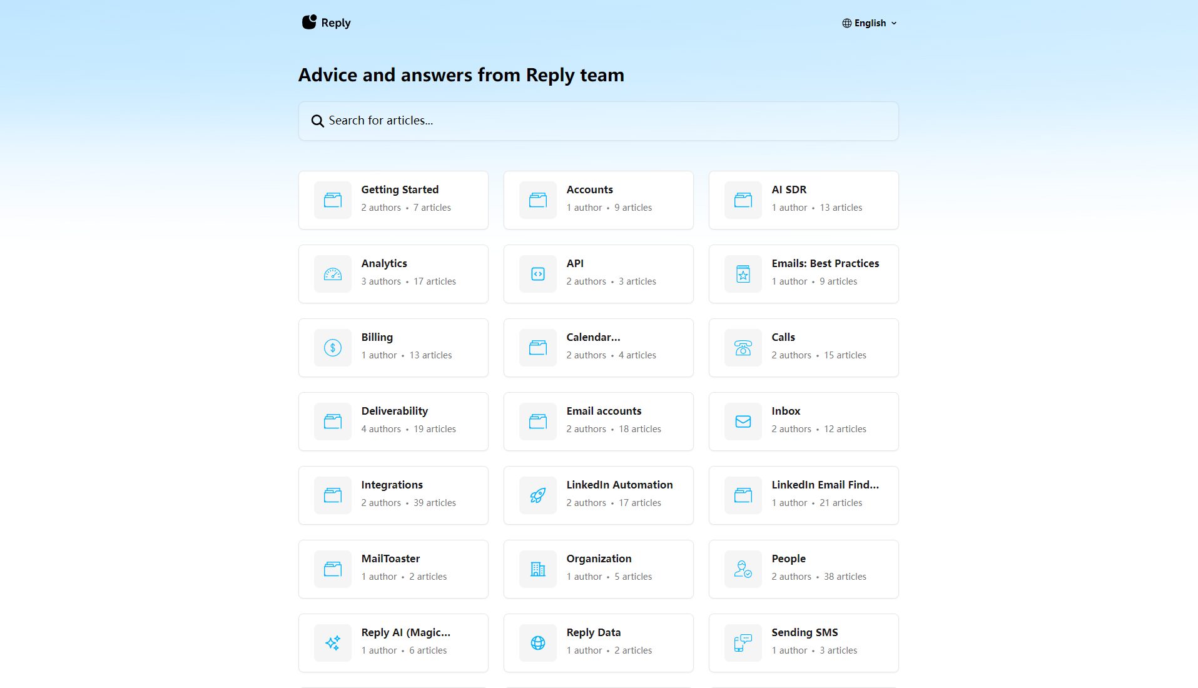The width and height of the screenshot is (1198, 688).
Task: Click the LinkedIn Automation rocket icon
Action: coord(538,495)
